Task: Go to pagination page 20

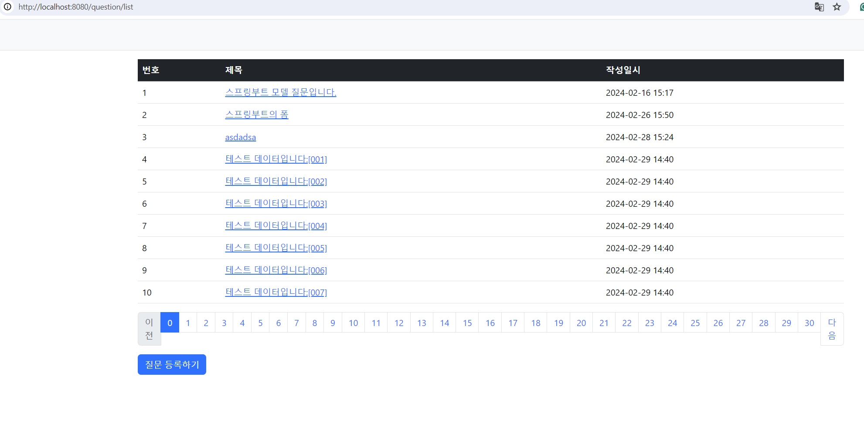Action: 581,323
